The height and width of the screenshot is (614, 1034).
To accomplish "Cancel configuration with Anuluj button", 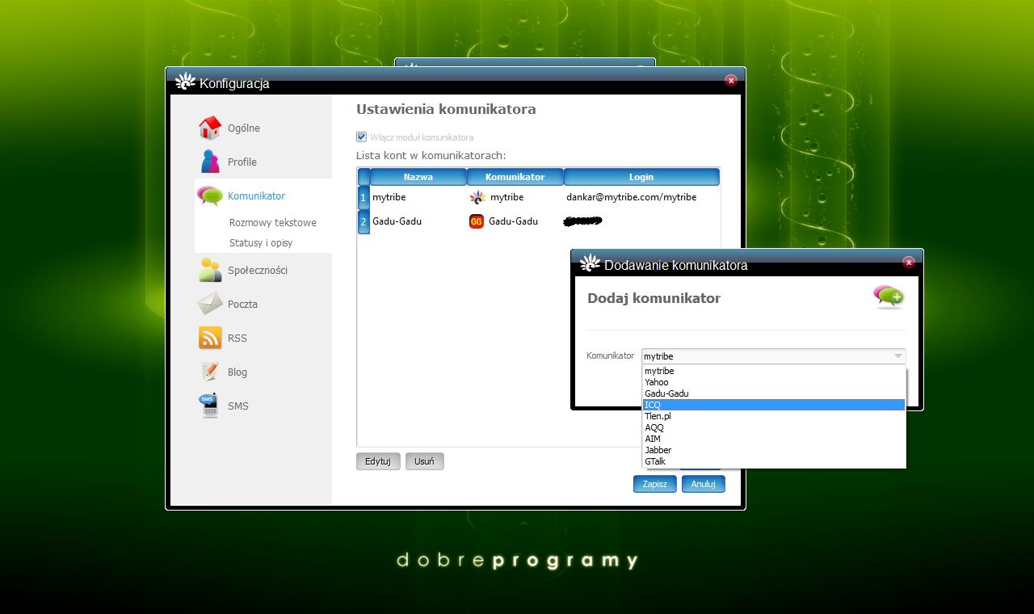I will [x=704, y=484].
